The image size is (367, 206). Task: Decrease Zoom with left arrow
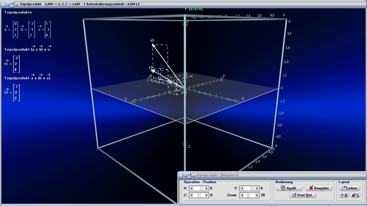coord(242,195)
